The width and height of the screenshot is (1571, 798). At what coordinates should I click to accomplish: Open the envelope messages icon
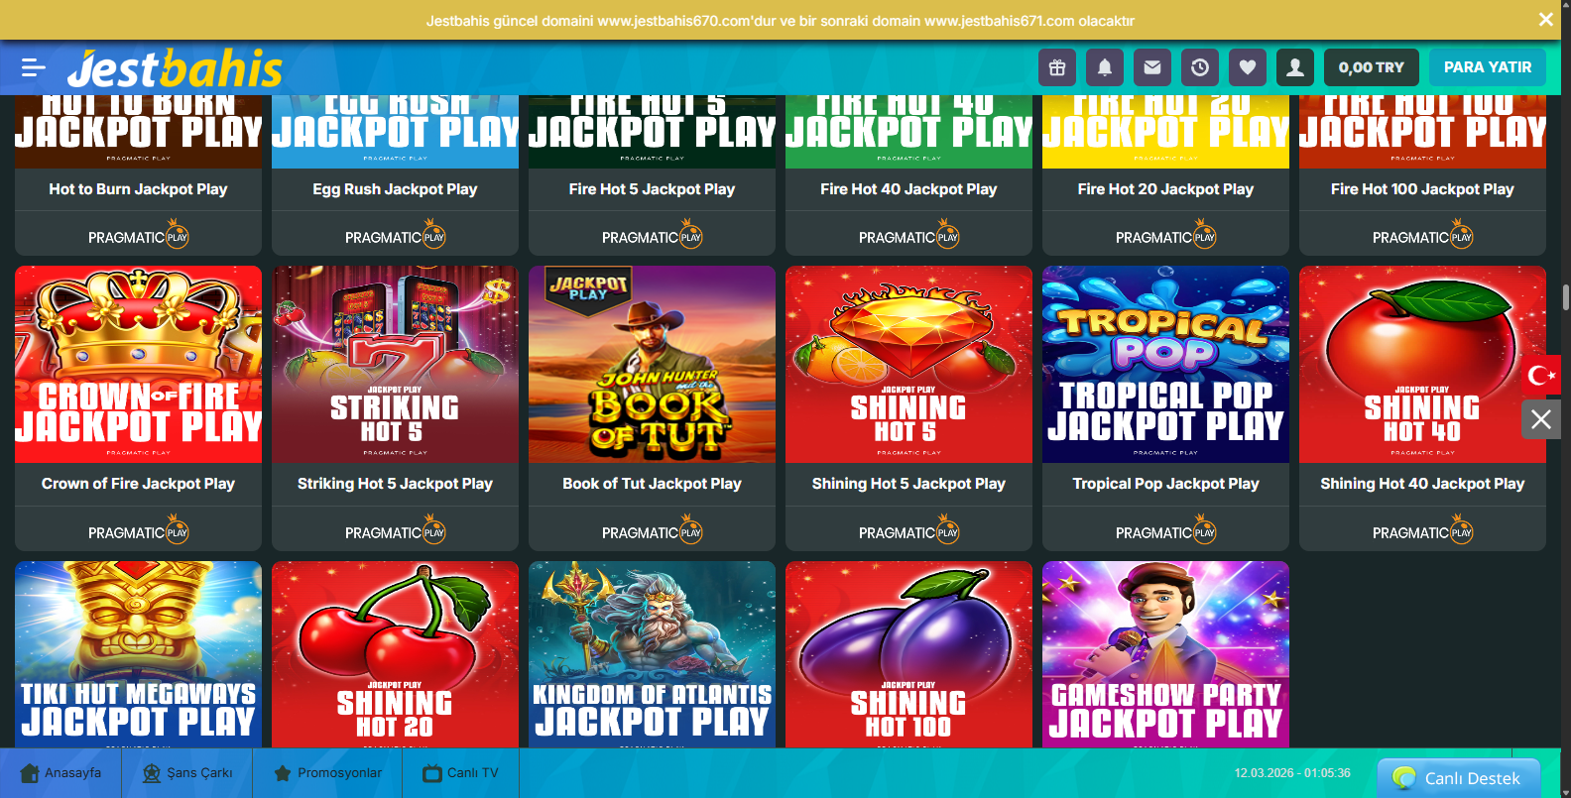(x=1152, y=67)
